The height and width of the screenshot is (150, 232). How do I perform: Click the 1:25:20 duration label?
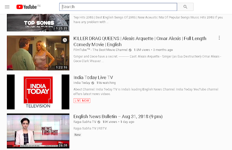point(62,28)
